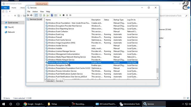
Task: Open Cortana search circle on taskbar
Action: click(11, 104)
